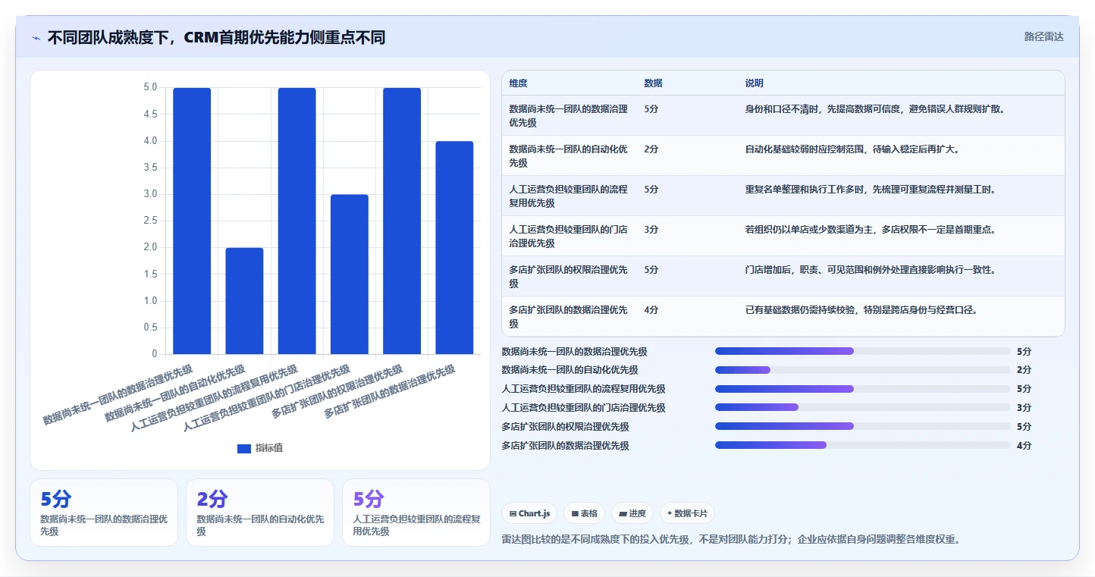Click the 表格 chip
1095x577 pixels.
[584, 513]
